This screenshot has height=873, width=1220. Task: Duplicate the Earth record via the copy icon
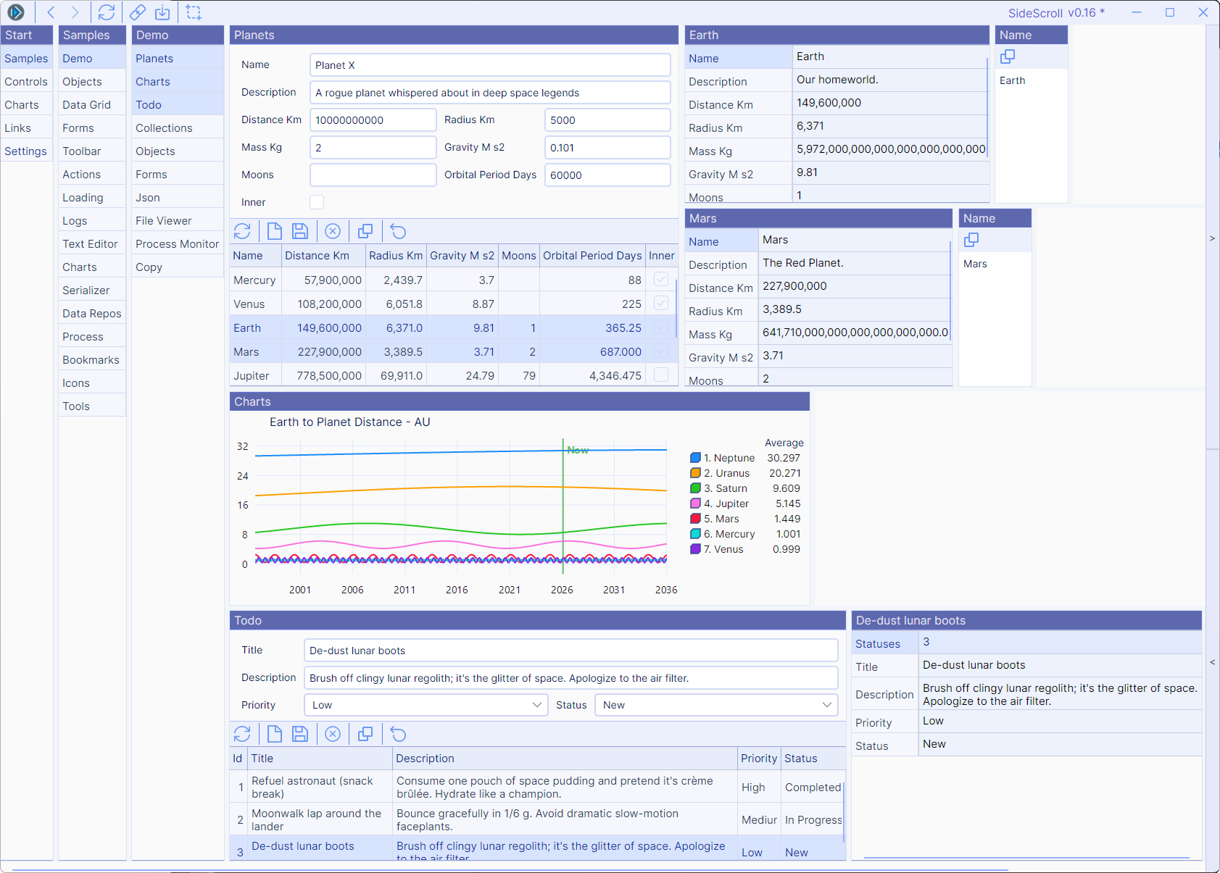tap(1008, 56)
